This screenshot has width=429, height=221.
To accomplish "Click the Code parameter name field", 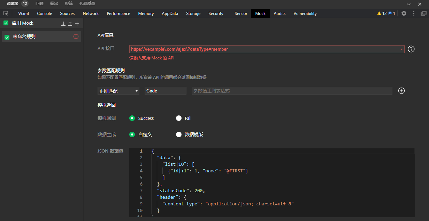I will tap(166, 91).
